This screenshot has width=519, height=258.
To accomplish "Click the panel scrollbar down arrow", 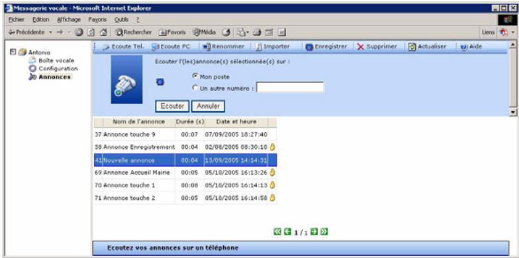I will coord(513,112).
